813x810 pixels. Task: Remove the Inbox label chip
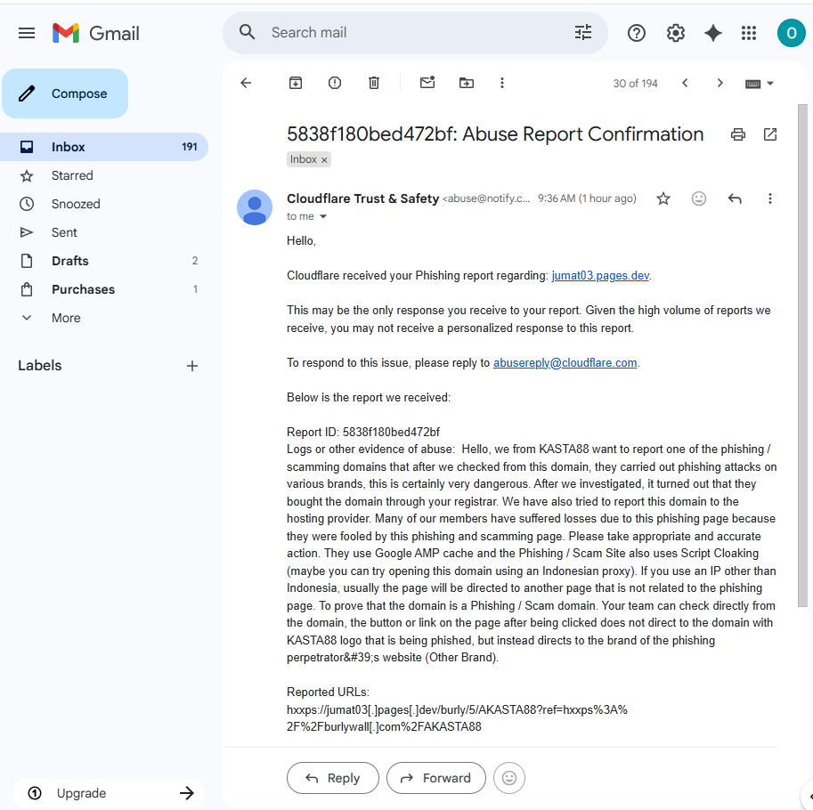tap(324, 160)
